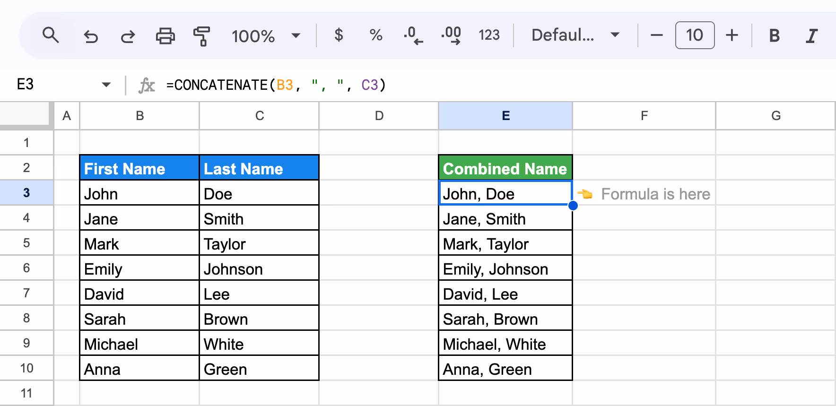This screenshot has height=406, width=836.
Task: Select column E header
Action: click(505, 116)
